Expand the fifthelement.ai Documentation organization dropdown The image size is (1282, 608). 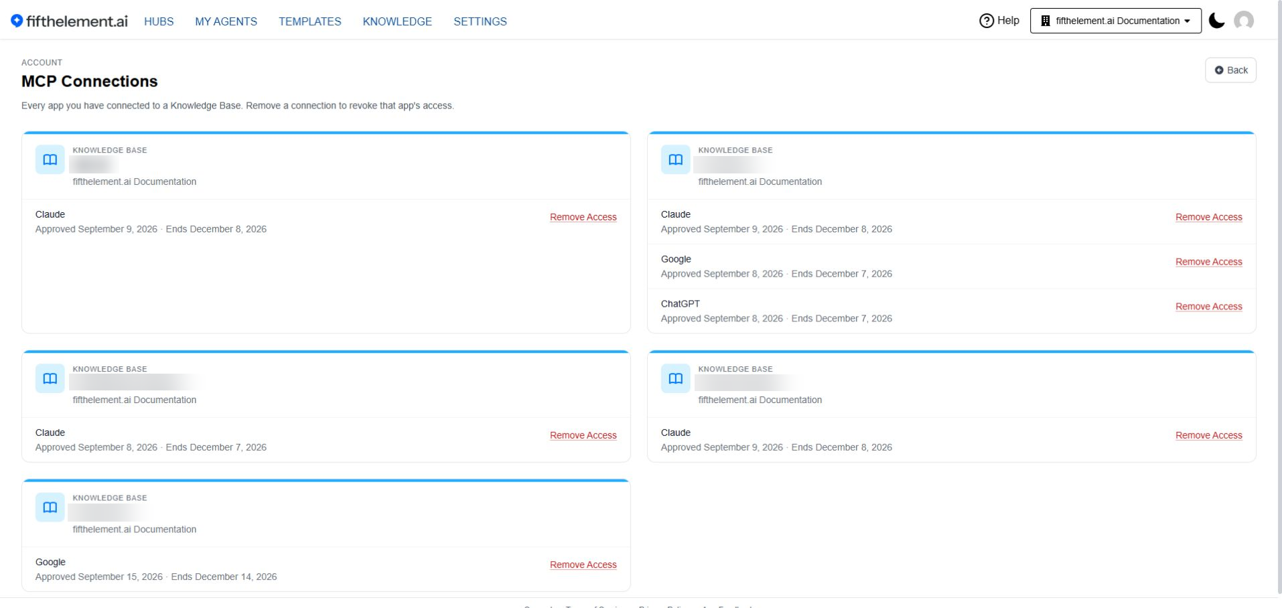pyautogui.click(x=1115, y=21)
